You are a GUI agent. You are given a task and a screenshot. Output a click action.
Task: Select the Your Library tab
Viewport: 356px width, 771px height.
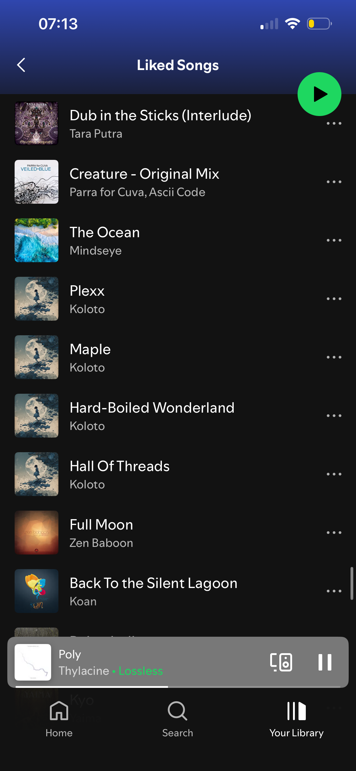point(297,719)
